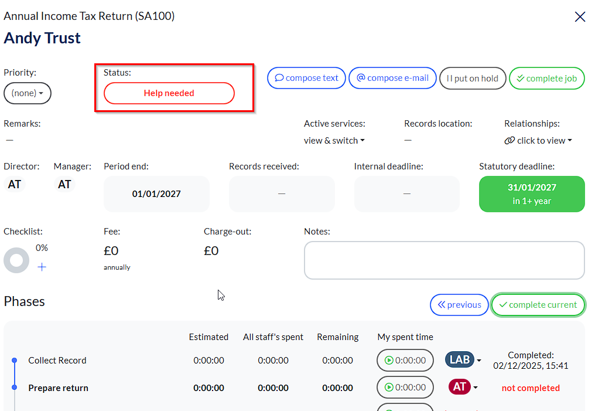Go back to previous phase
This screenshot has width=595, height=411.
click(459, 305)
